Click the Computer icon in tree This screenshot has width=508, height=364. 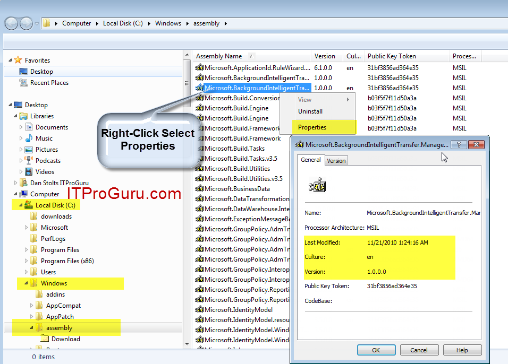point(23,194)
